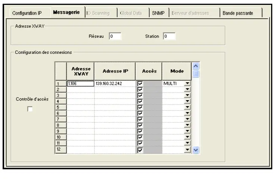Open the Mode dropdown in row 6
The height and width of the screenshot is (179, 276).
point(187,113)
